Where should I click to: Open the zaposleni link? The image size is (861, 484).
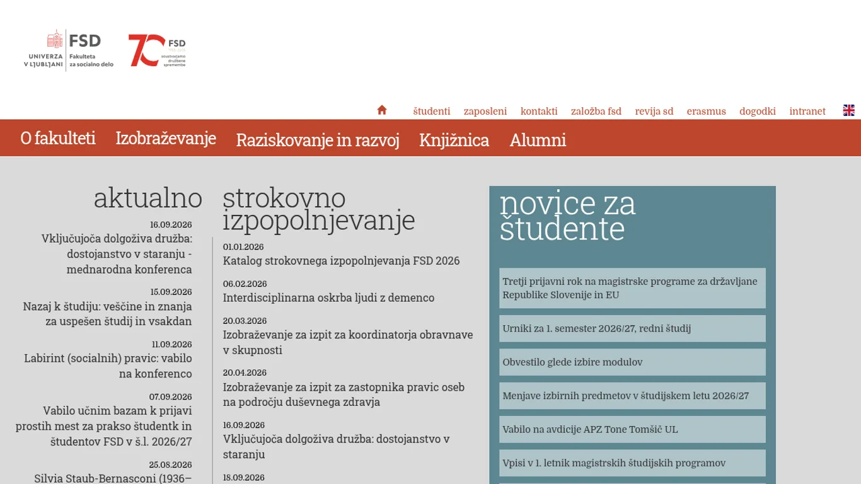coord(485,112)
